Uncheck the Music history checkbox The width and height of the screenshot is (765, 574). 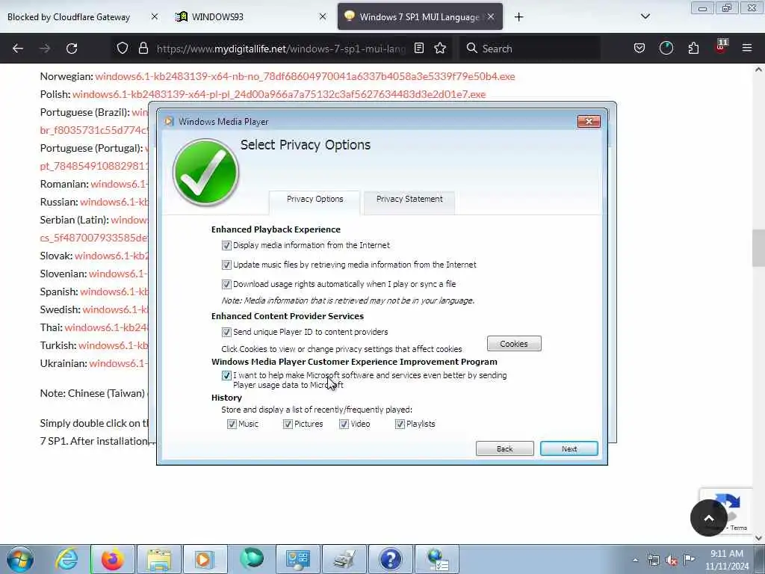point(232,425)
